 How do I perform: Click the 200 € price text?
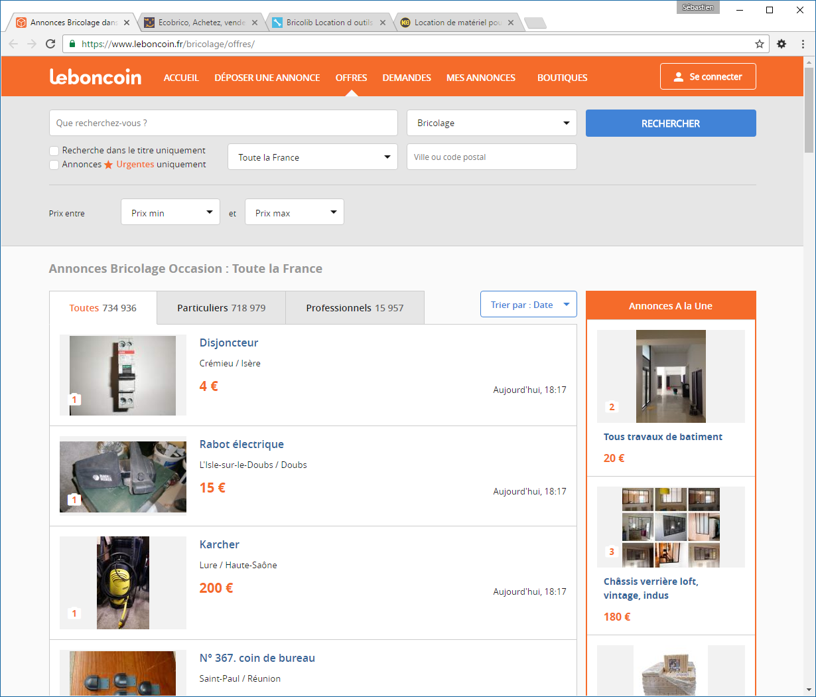(x=216, y=588)
